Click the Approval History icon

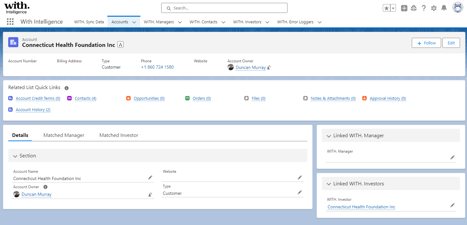click(364, 98)
